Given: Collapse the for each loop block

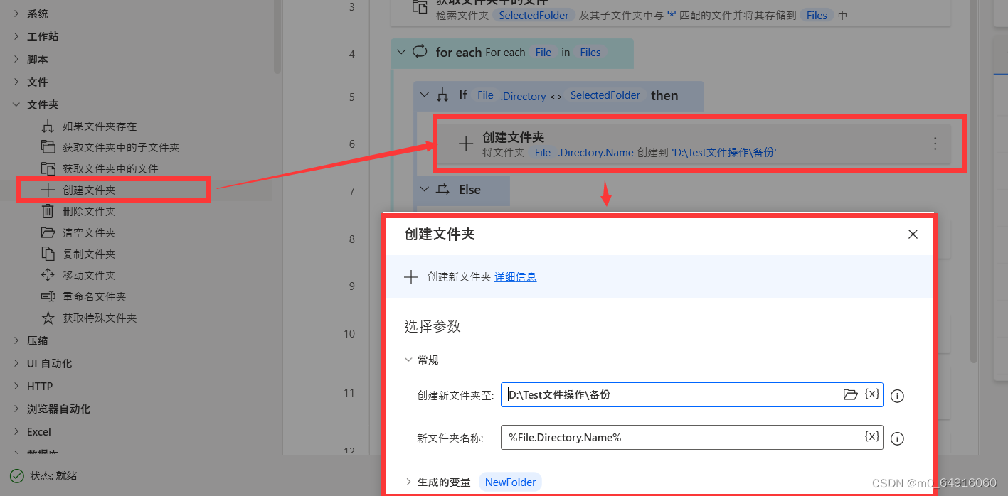Looking at the screenshot, I should tap(401, 52).
